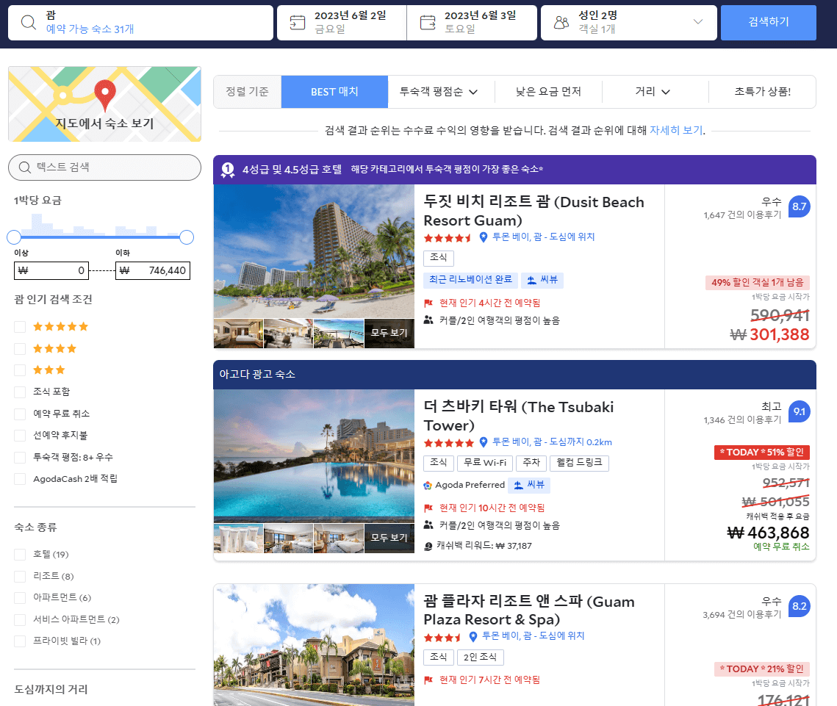Click location pin icon for Tsubaki Tower
The width and height of the screenshot is (837, 706).
pyautogui.click(x=484, y=442)
